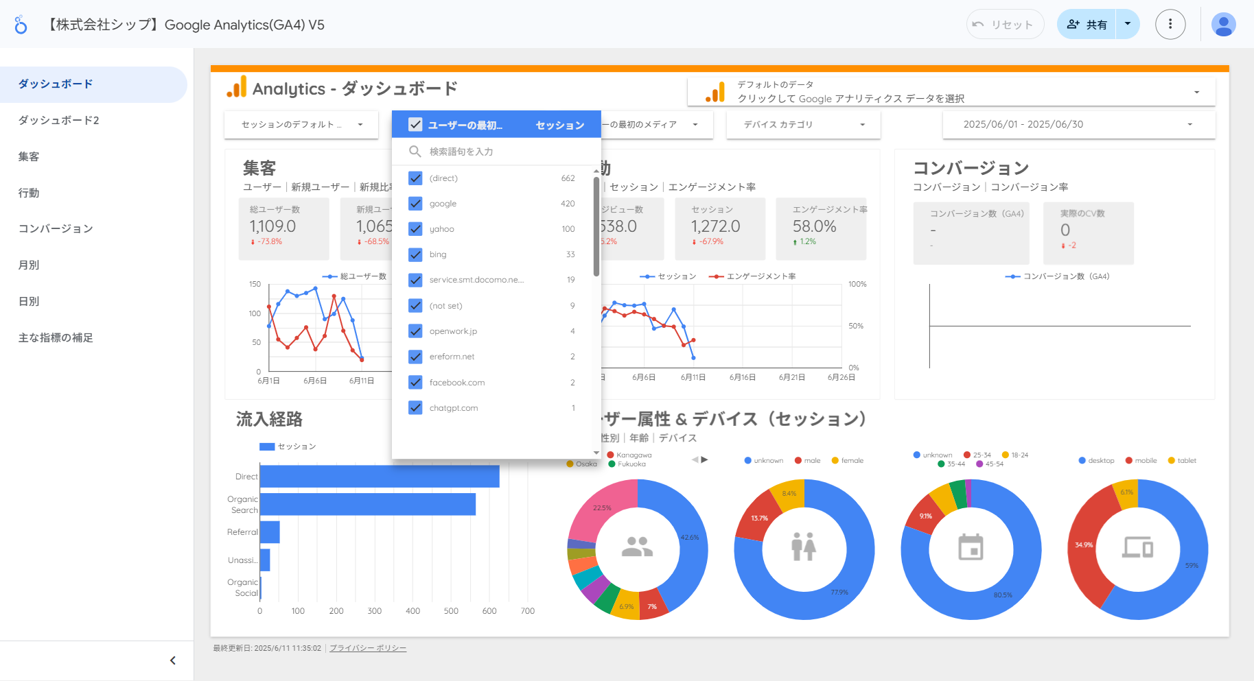Uncheck the google source checkbox
Image resolution: width=1254 pixels, height=681 pixels.
click(x=415, y=204)
